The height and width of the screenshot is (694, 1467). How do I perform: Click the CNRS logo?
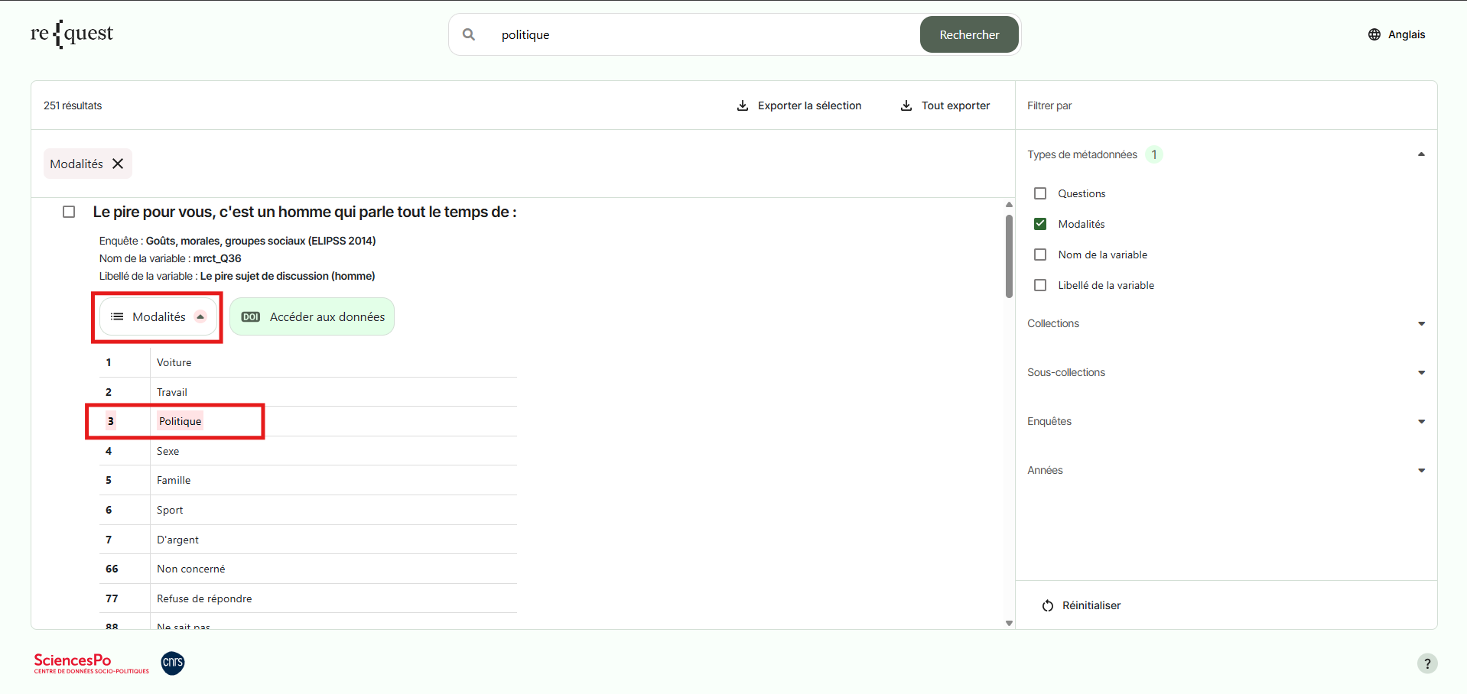pos(173,663)
